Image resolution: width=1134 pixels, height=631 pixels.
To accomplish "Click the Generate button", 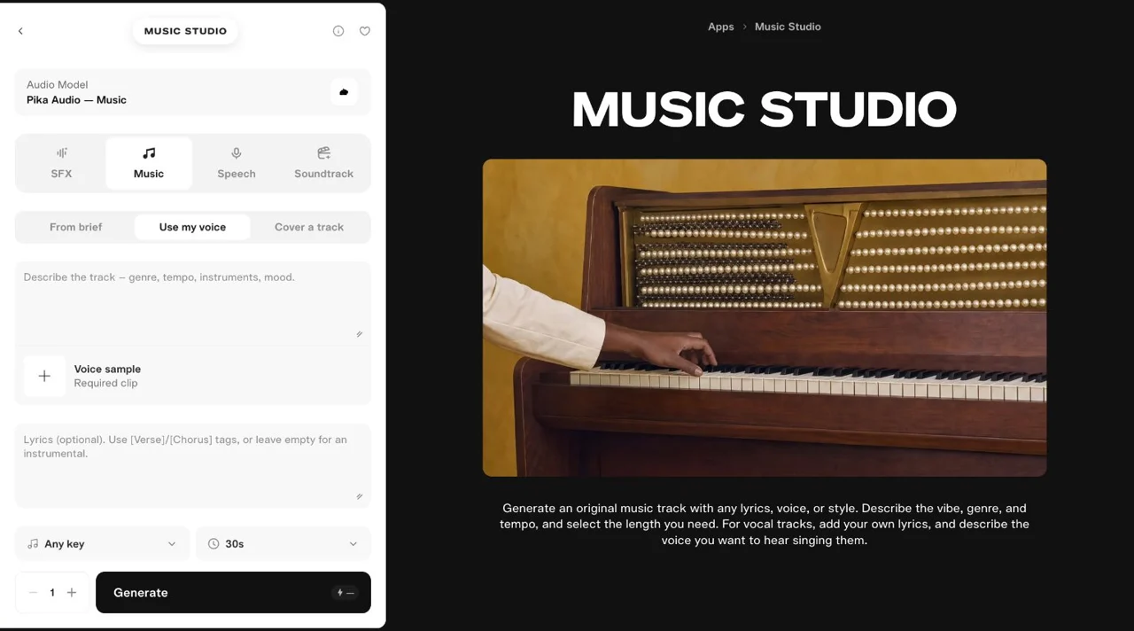I will 233,593.
